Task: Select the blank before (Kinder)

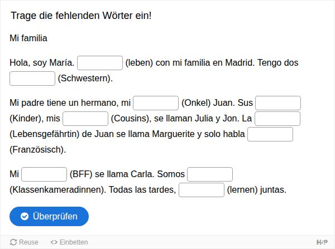Action: click(278, 103)
